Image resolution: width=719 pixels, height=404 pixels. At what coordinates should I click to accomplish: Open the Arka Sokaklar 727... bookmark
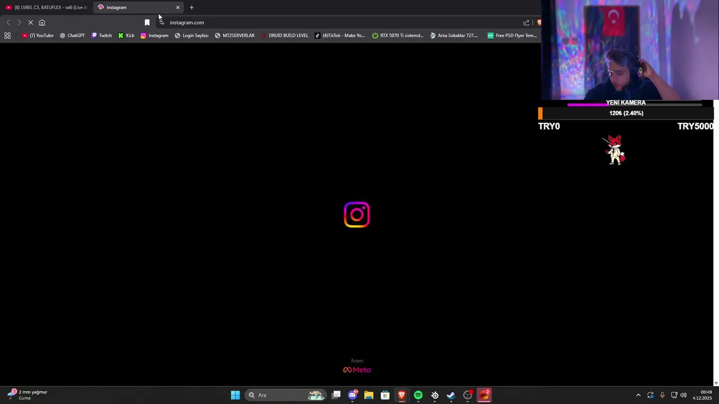pyautogui.click(x=454, y=35)
